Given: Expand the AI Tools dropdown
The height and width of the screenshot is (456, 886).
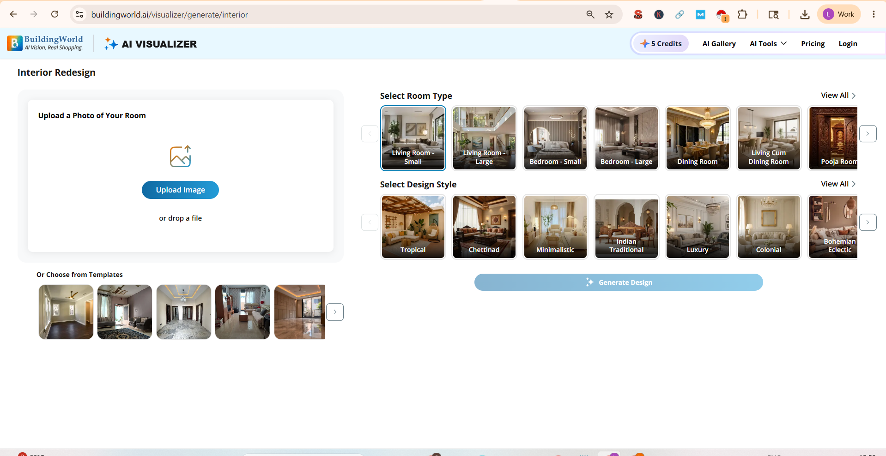Looking at the screenshot, I should pos(768,44).
